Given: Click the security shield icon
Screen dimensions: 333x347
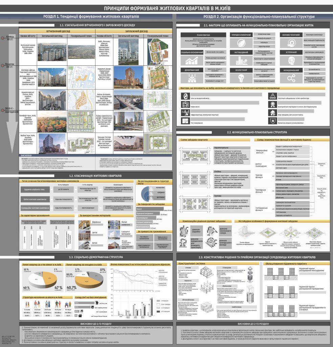Looking at the screenshot, I should [272, 121].
